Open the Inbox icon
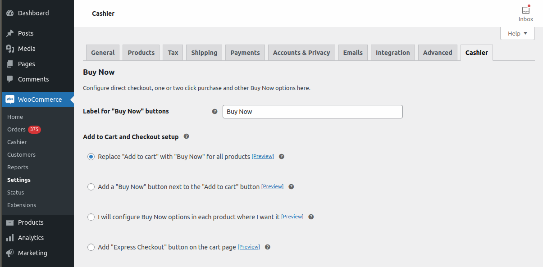543x267 pixels. [x=525, y=10]
